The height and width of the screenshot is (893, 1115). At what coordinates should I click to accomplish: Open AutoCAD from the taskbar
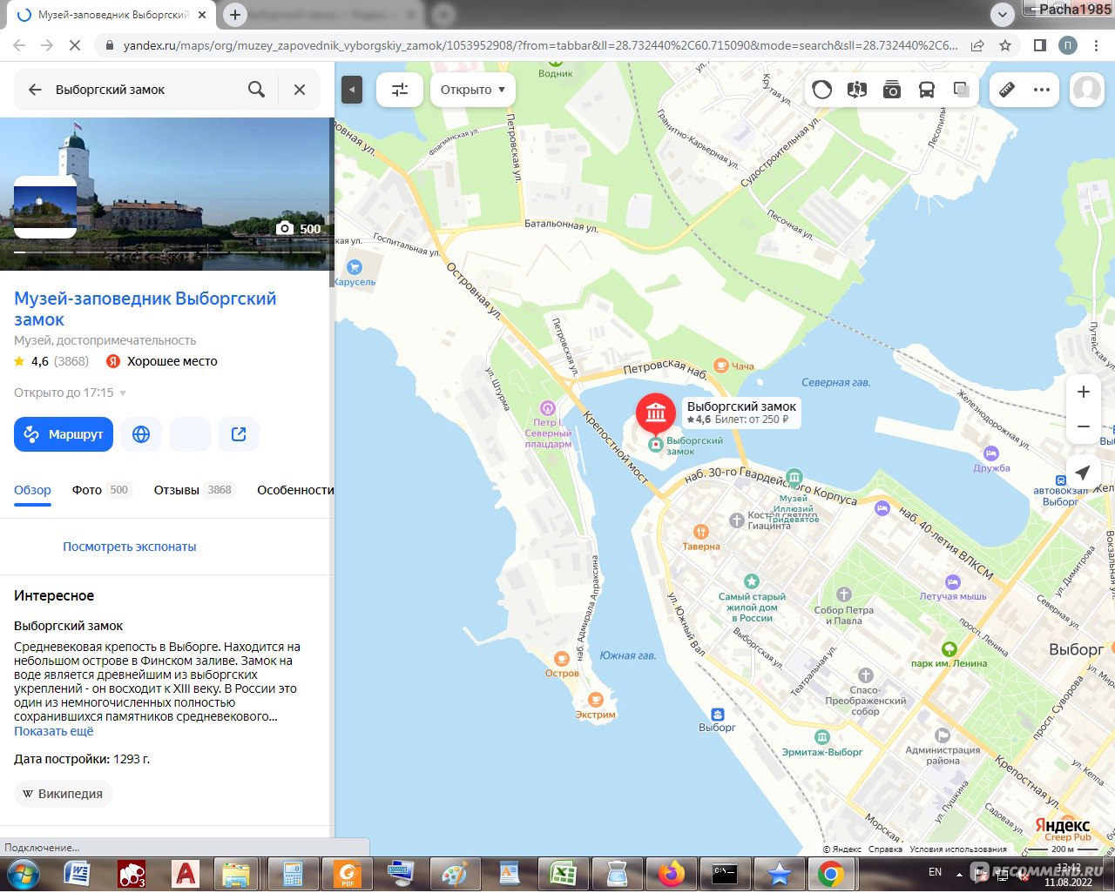185,874
